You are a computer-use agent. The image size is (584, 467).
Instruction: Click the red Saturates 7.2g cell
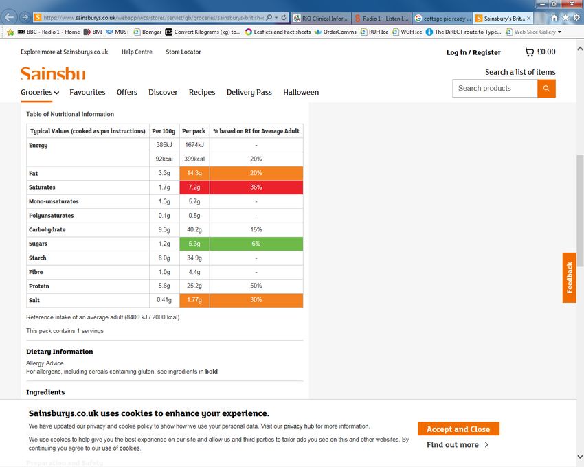[x=194, y=187]
